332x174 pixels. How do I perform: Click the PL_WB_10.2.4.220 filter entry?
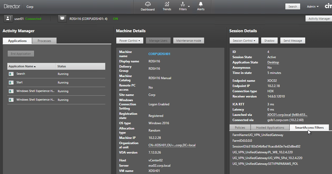click(x=262, y=152)
